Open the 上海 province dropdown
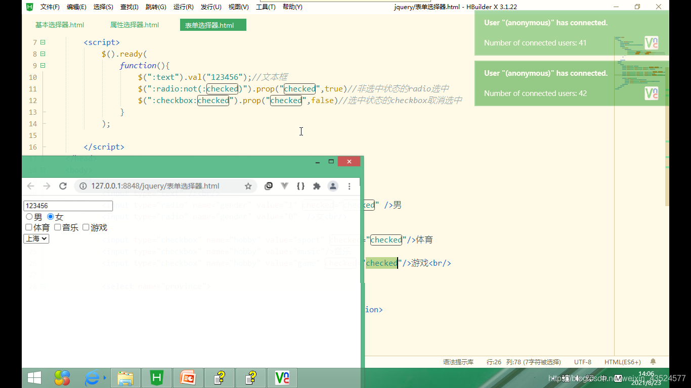Viewport: 691px width, 388px height. [x=36, y=238]
